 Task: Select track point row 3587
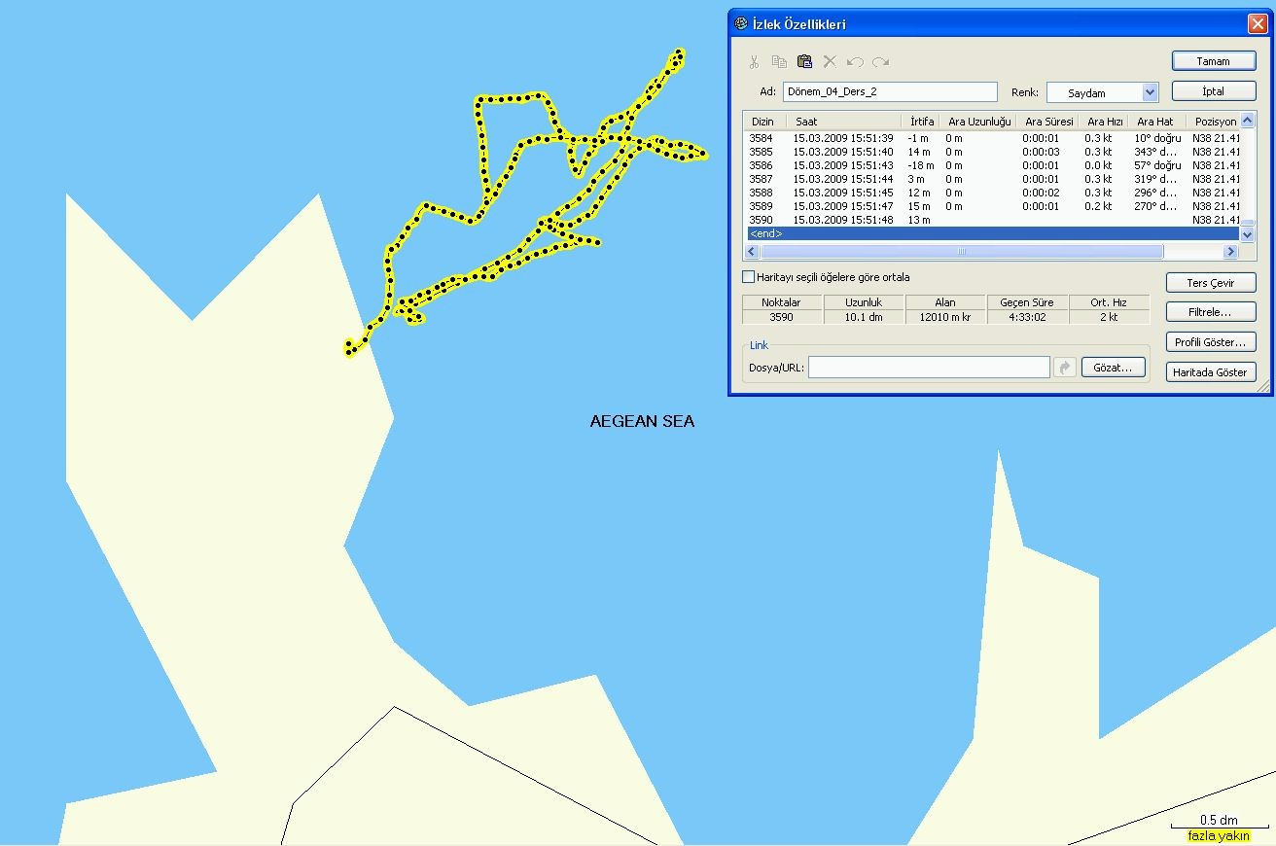[x=992, y=179]
